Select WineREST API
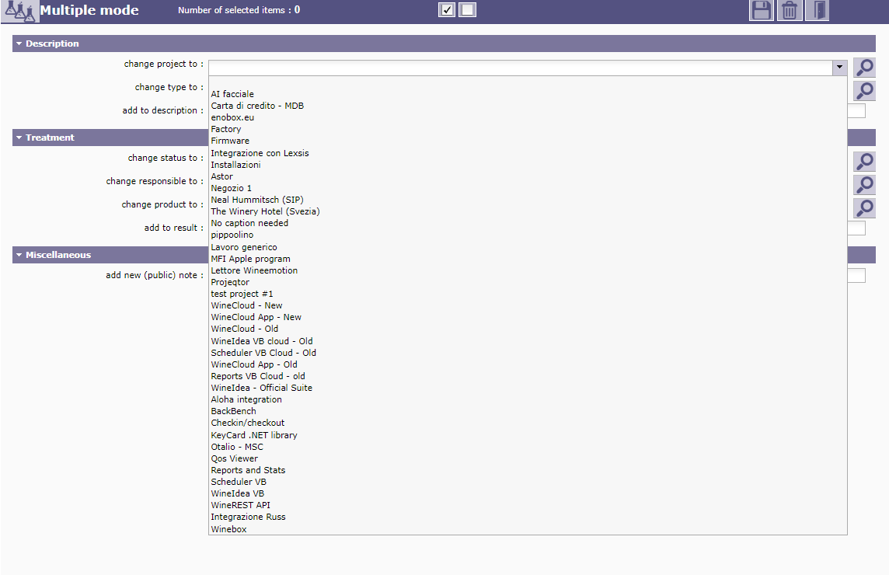889x575 pixels. pyautogui.click(x=528, y=505)
